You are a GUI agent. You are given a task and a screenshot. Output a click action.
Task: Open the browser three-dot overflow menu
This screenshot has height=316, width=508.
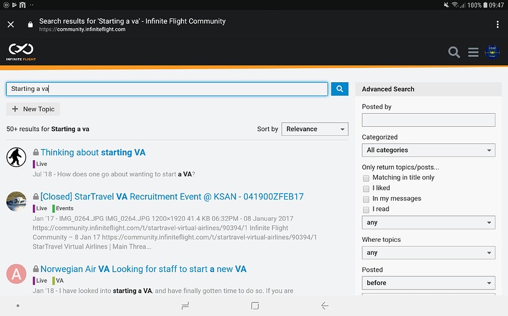pos(497,25)
